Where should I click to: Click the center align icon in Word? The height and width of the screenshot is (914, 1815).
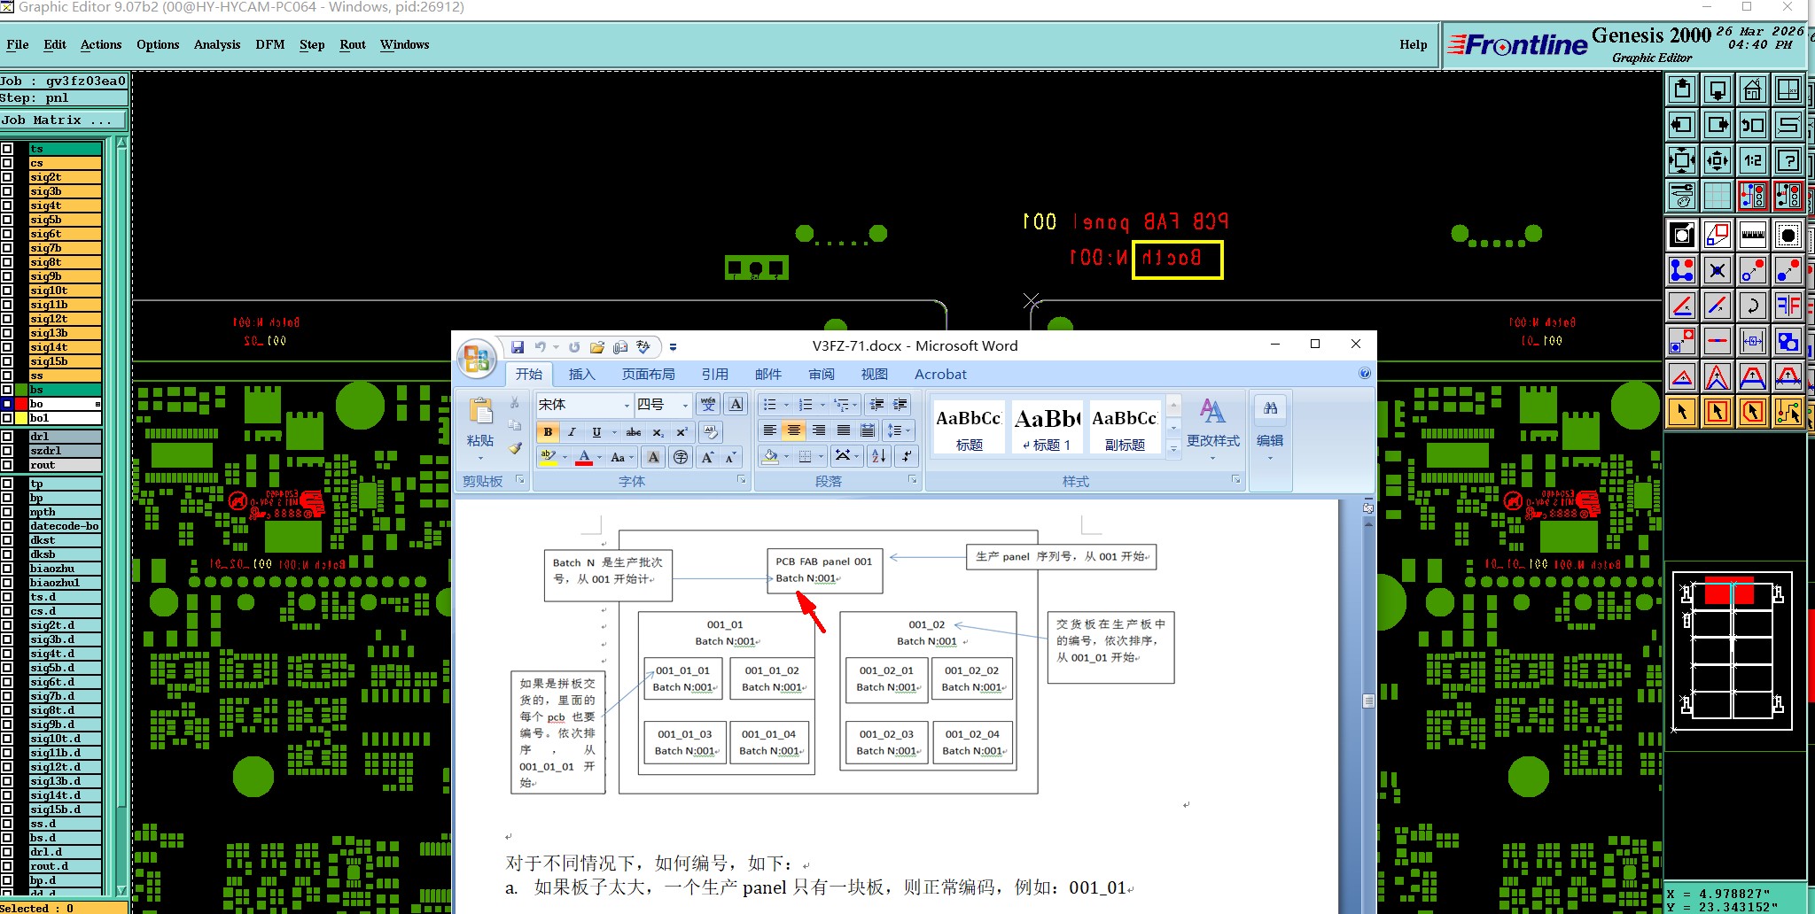coord(794,430)
